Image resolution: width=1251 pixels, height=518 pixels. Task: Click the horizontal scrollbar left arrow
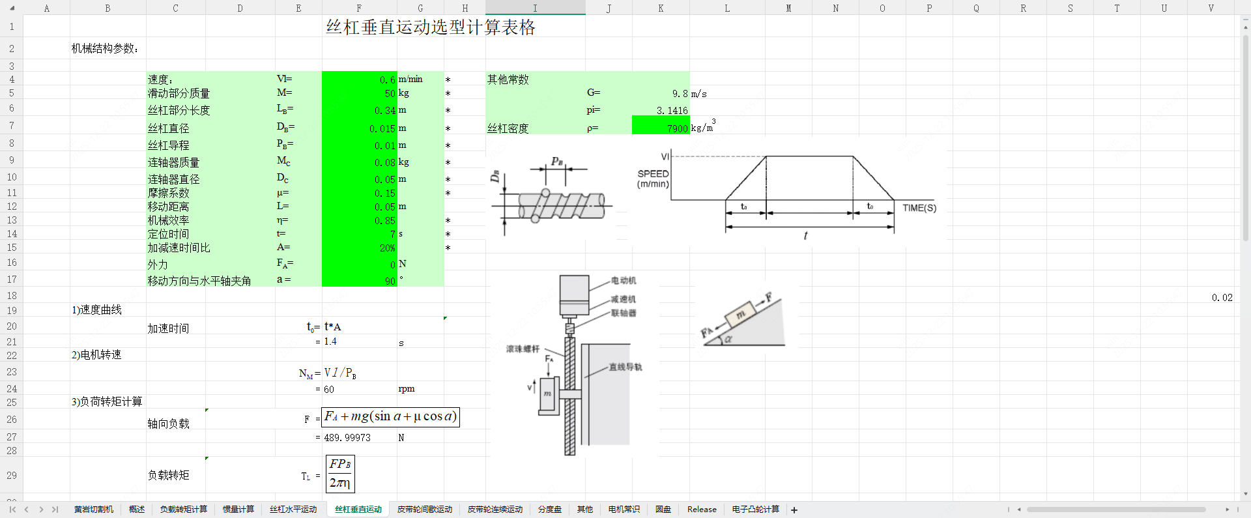click(1019, 510)
